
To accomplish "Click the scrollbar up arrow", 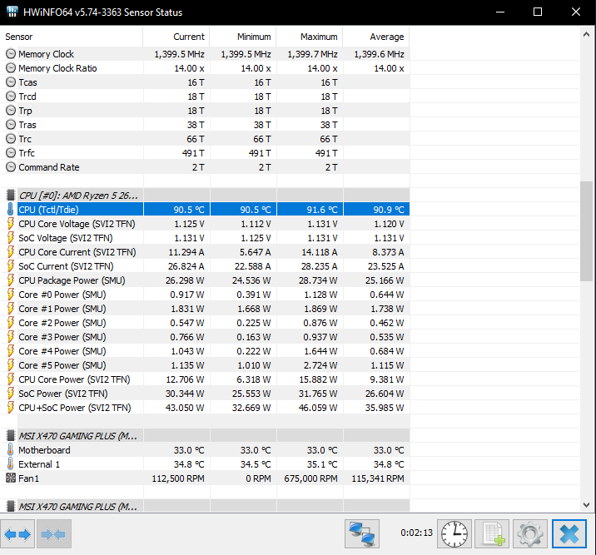I will (586, 35).
